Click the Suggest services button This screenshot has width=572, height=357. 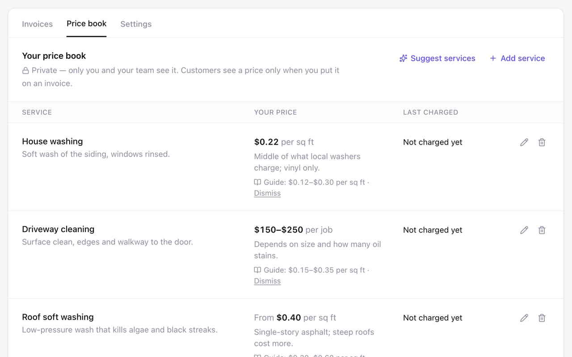[x=437, y=58]
